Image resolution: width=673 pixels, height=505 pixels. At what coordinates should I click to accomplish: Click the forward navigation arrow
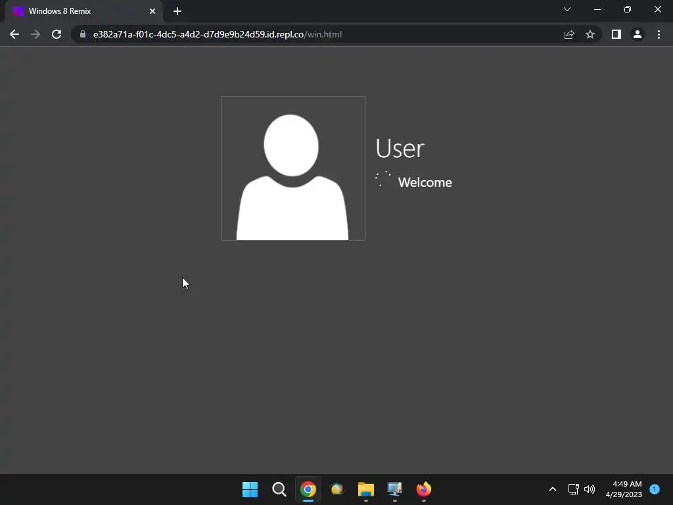pos(35,34)
